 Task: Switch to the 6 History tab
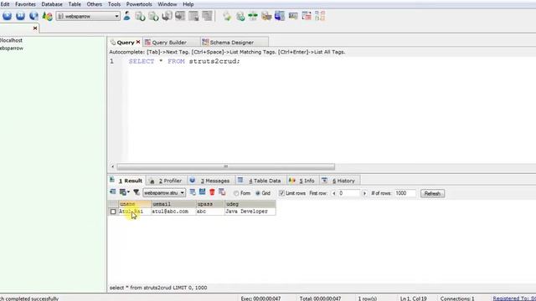339,181
